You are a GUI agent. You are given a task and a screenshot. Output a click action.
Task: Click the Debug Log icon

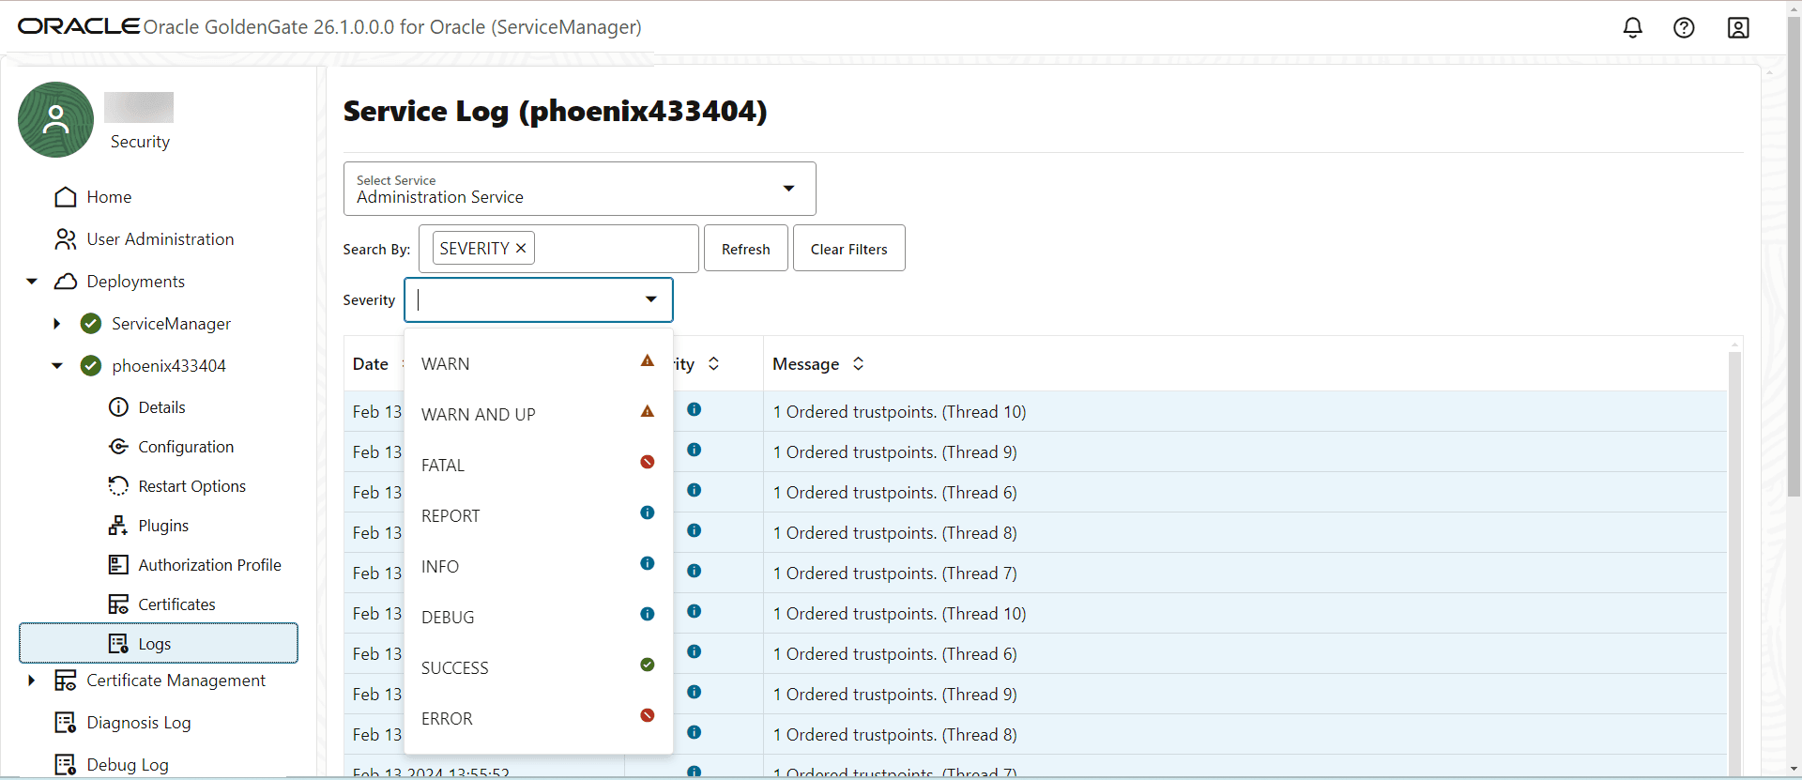[x=66, y=765]
